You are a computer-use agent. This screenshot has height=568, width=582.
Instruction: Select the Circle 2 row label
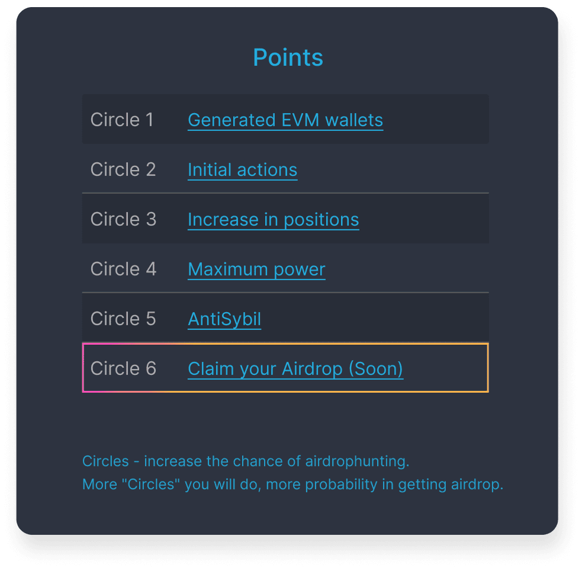pyautogui.click(x=123, y=170)
